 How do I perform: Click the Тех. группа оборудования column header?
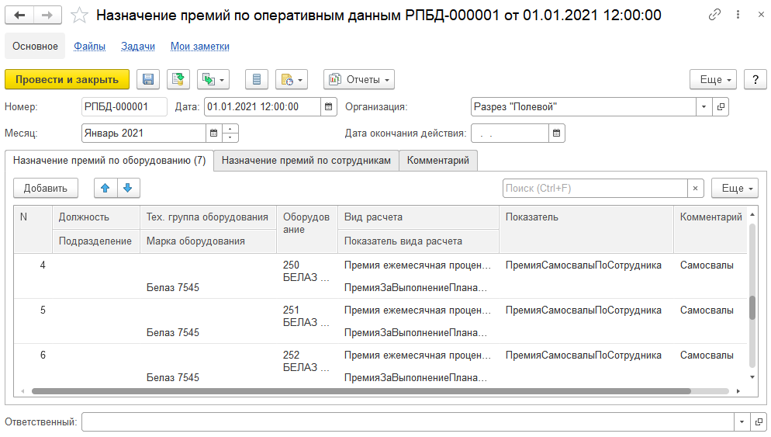207,217
